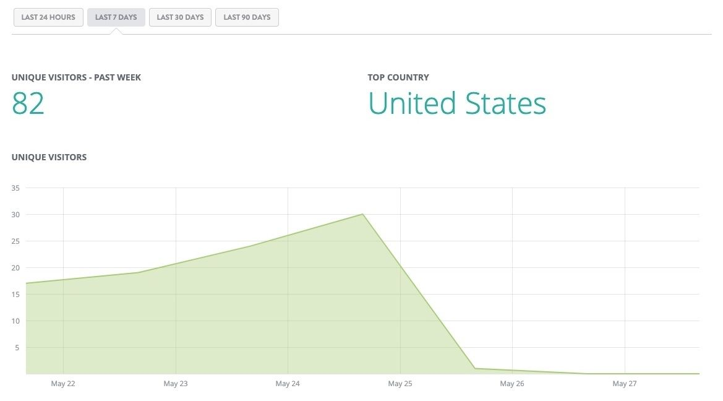
Task: Click the May 24 date label
Action: point(288,384)
